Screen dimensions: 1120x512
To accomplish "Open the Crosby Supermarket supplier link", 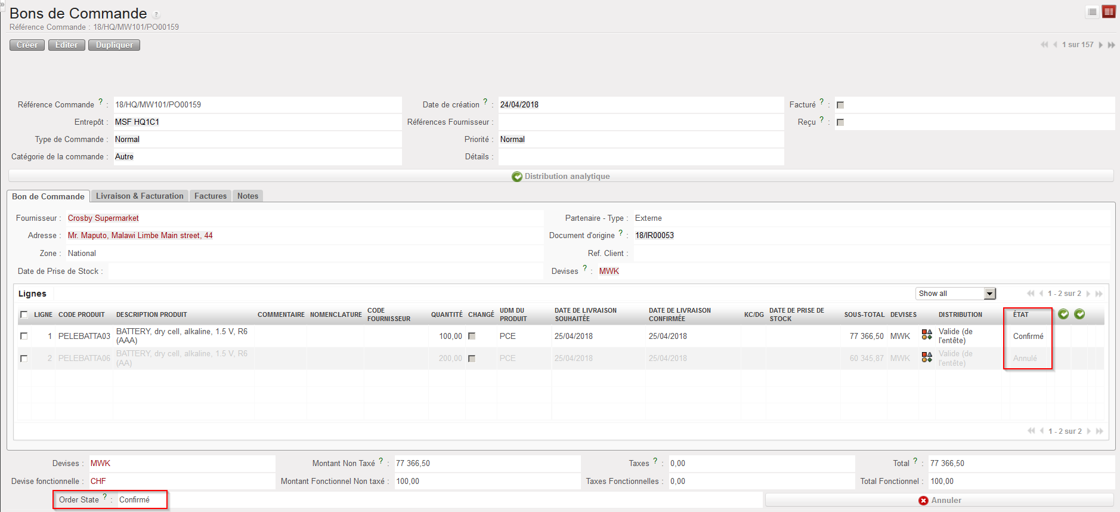I will pyautogui.click(x=103, y=218).
